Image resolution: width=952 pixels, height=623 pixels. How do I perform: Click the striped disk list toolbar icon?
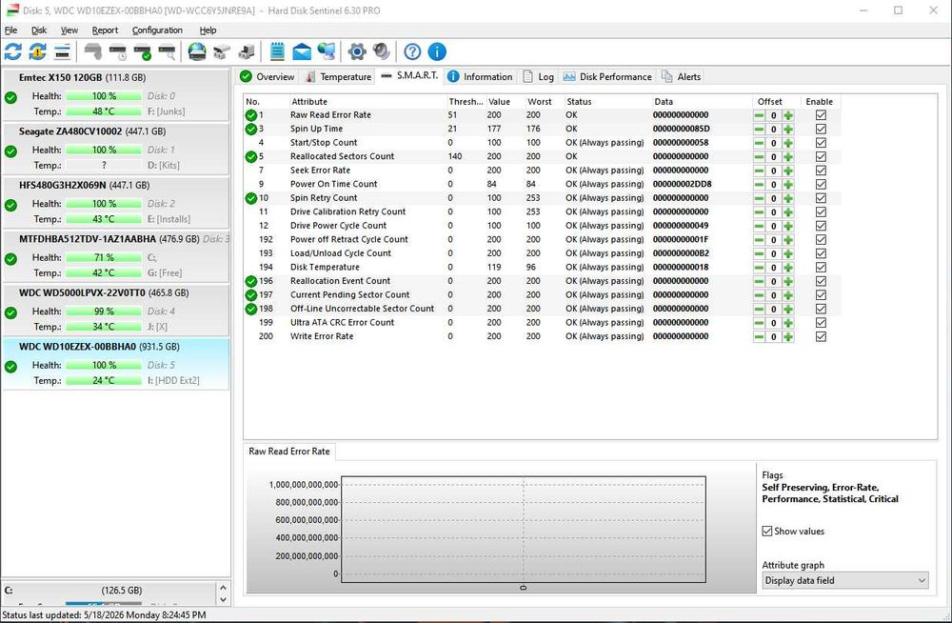pyautogui.click(x=63, y=51)
